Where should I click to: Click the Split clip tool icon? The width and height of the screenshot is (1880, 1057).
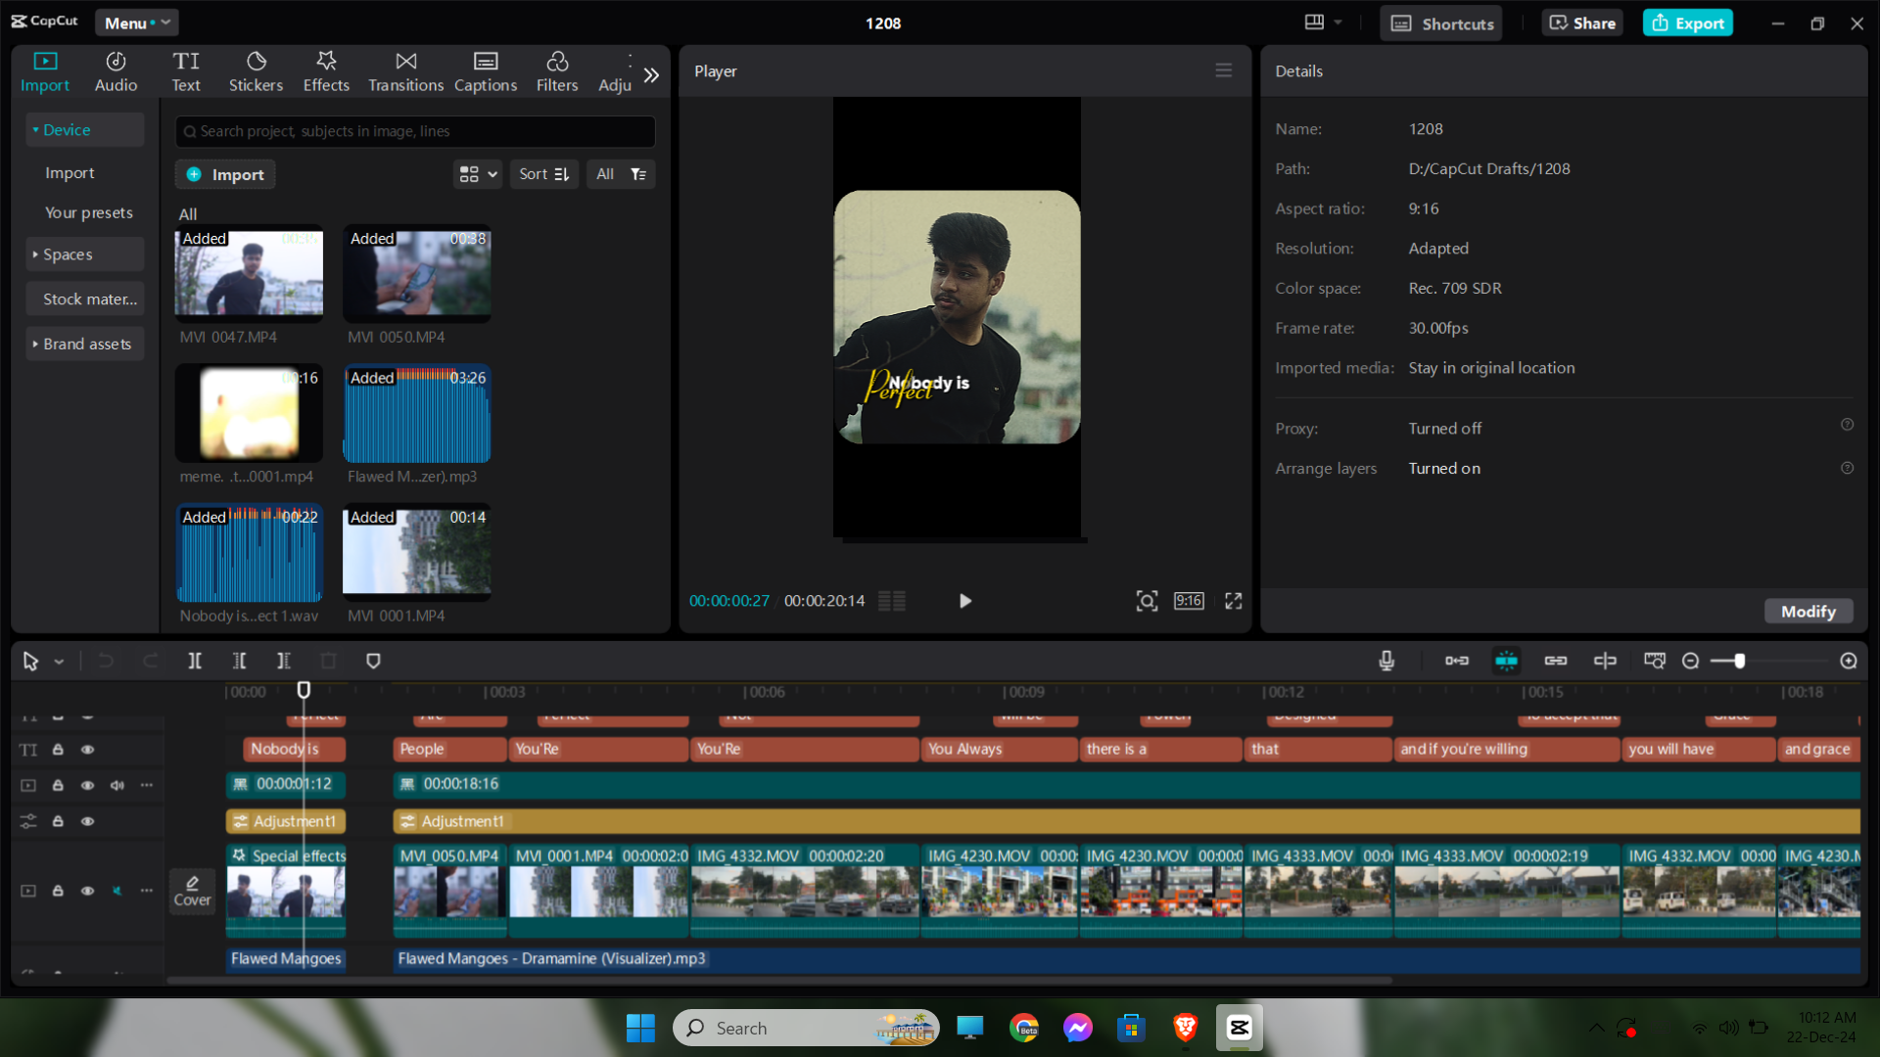(x=195, y=662)
